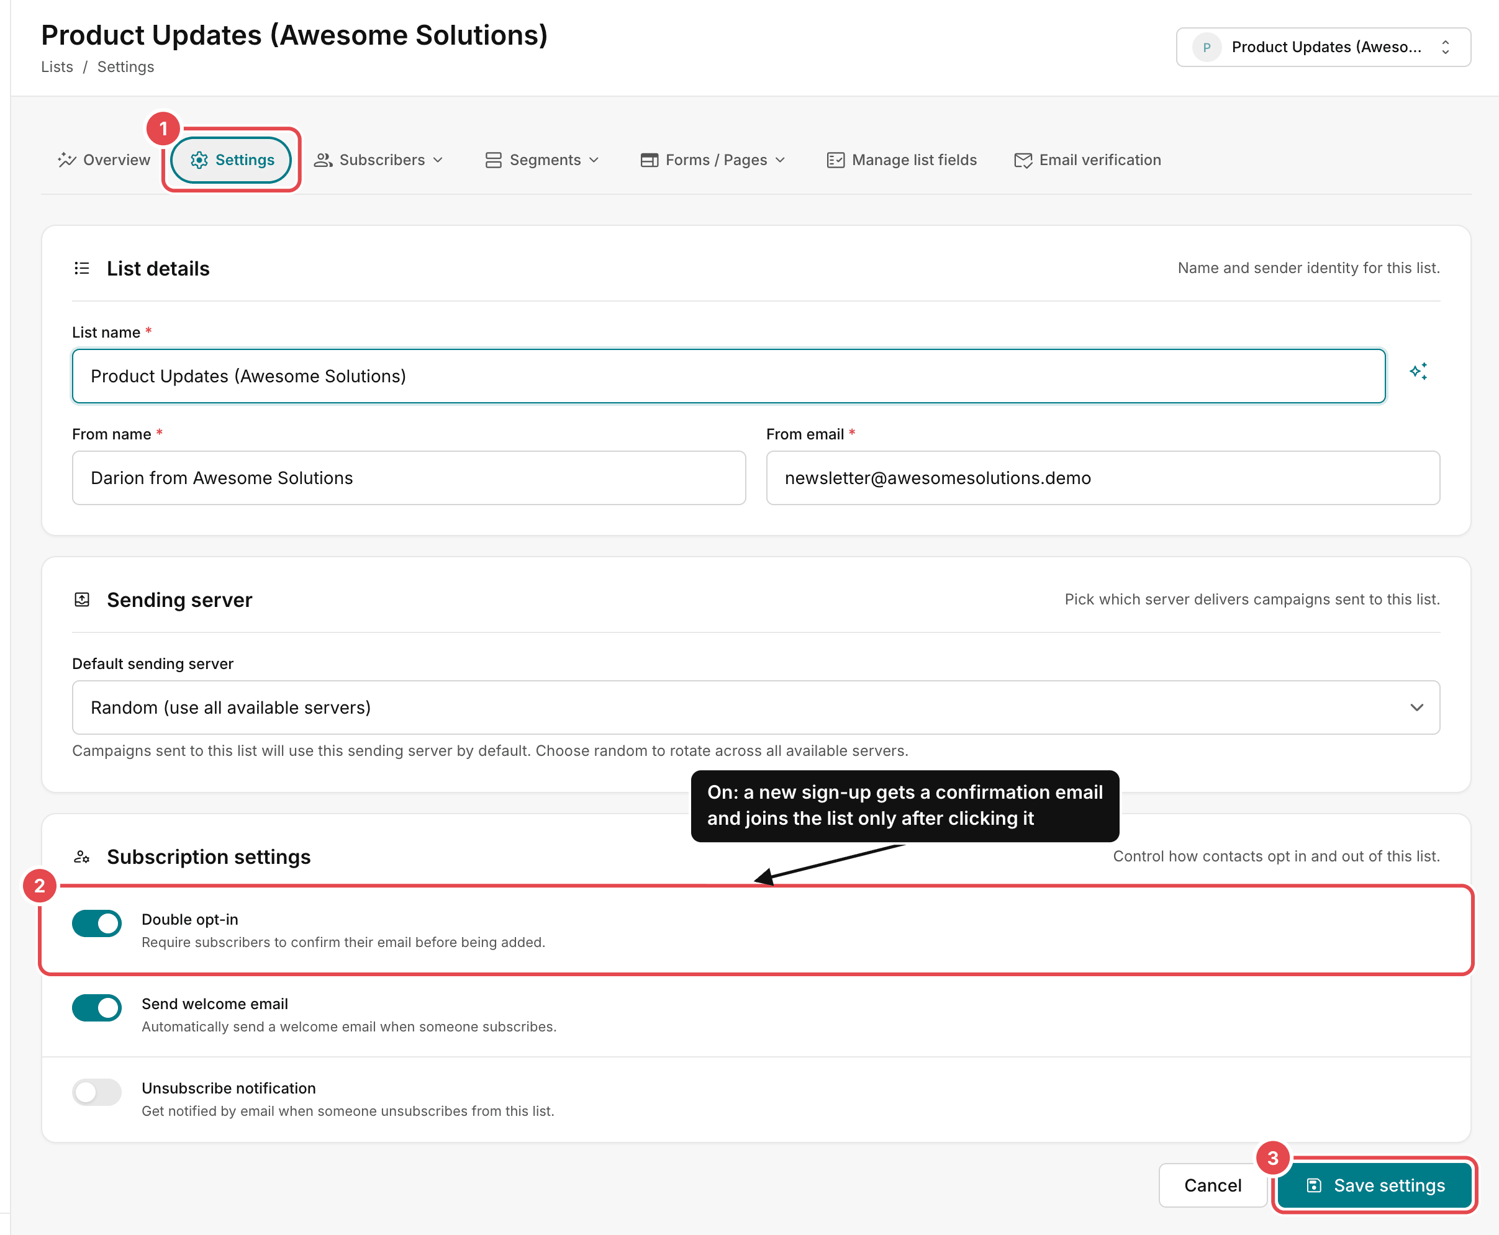Click into the From name field
The width and height of the screenshot is (1499, 1235).
pyautogui.click(x=409, y=477)
